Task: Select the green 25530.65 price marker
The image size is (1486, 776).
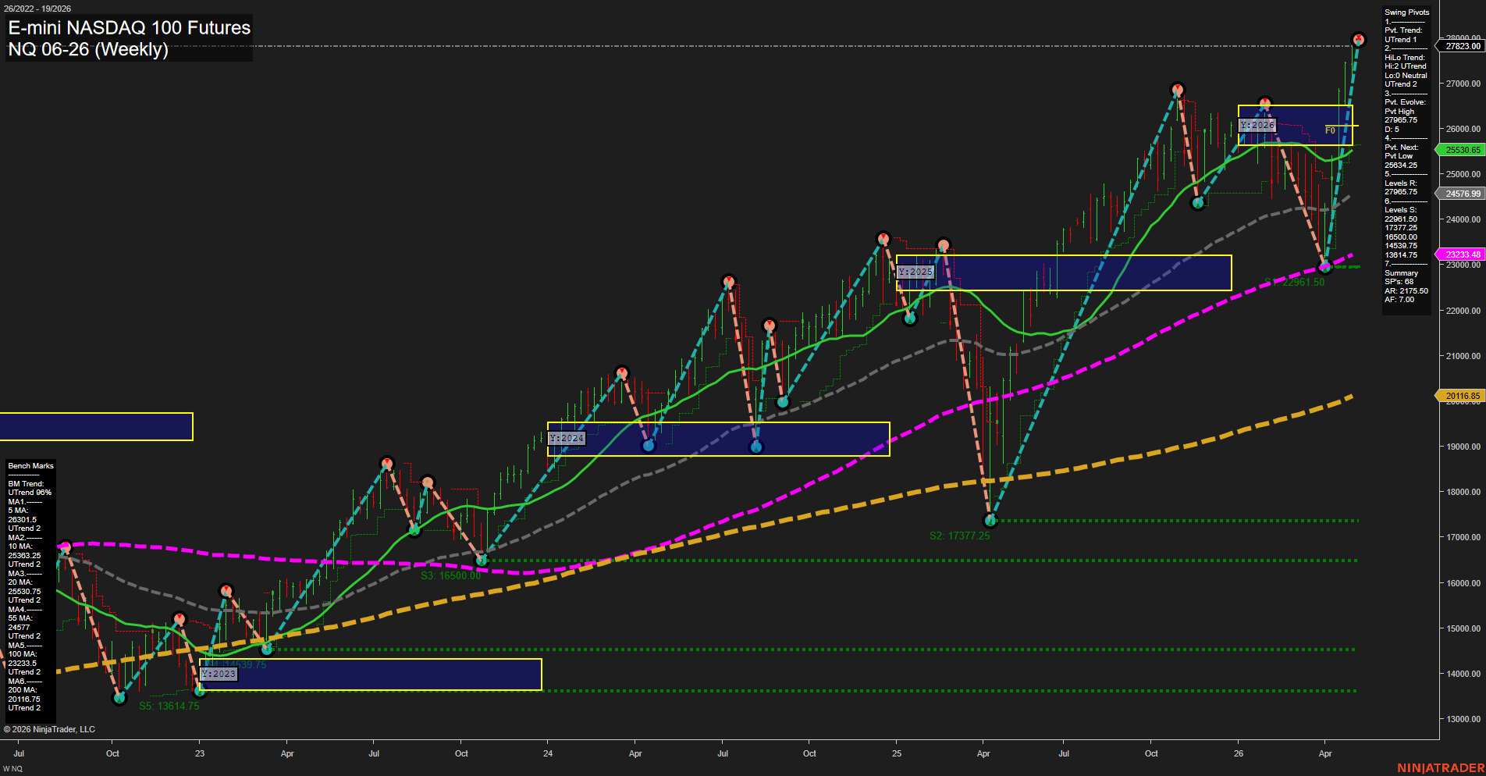Action: click(x=1462, y=150)
